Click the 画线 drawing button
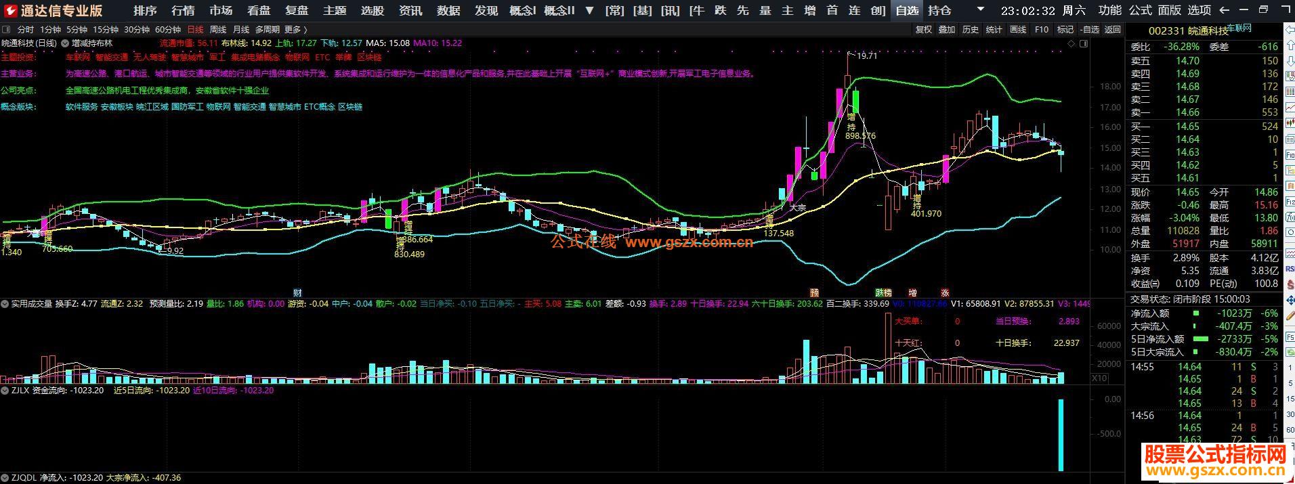Image resolution: width=1295 pixels, height=484 pixels. click(x=1018, y=30)
